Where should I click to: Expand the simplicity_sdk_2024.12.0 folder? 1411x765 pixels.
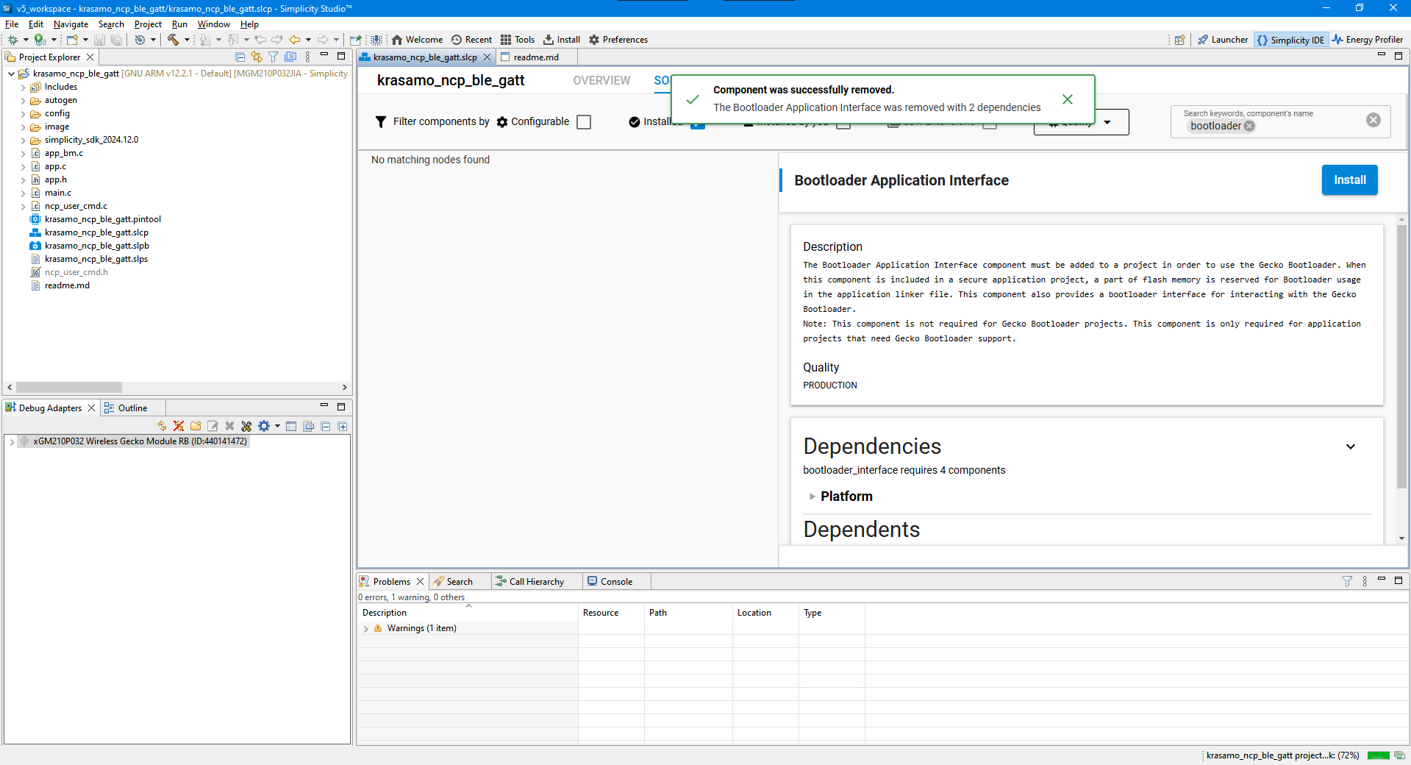tap(24, 140)
